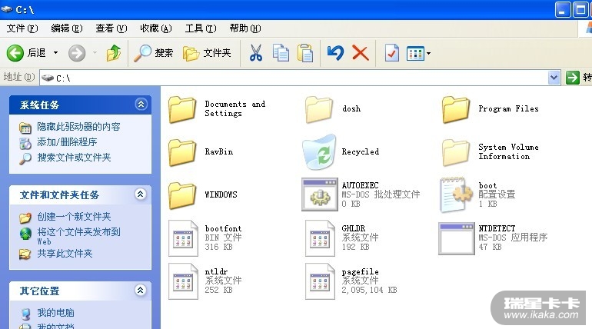Collapse the 文件和文件夹任务 panel
Viewport: 592px width, 329px height.
pos(141,194)
